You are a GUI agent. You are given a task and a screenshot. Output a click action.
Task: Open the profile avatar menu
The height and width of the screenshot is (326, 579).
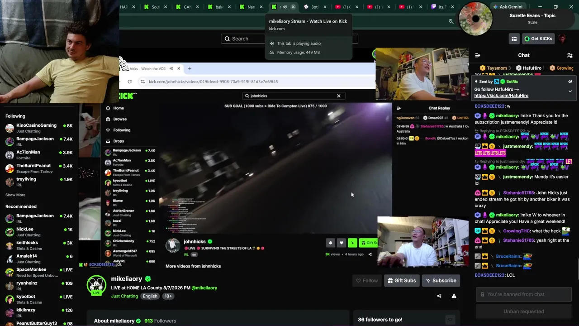tap(562, 39)
